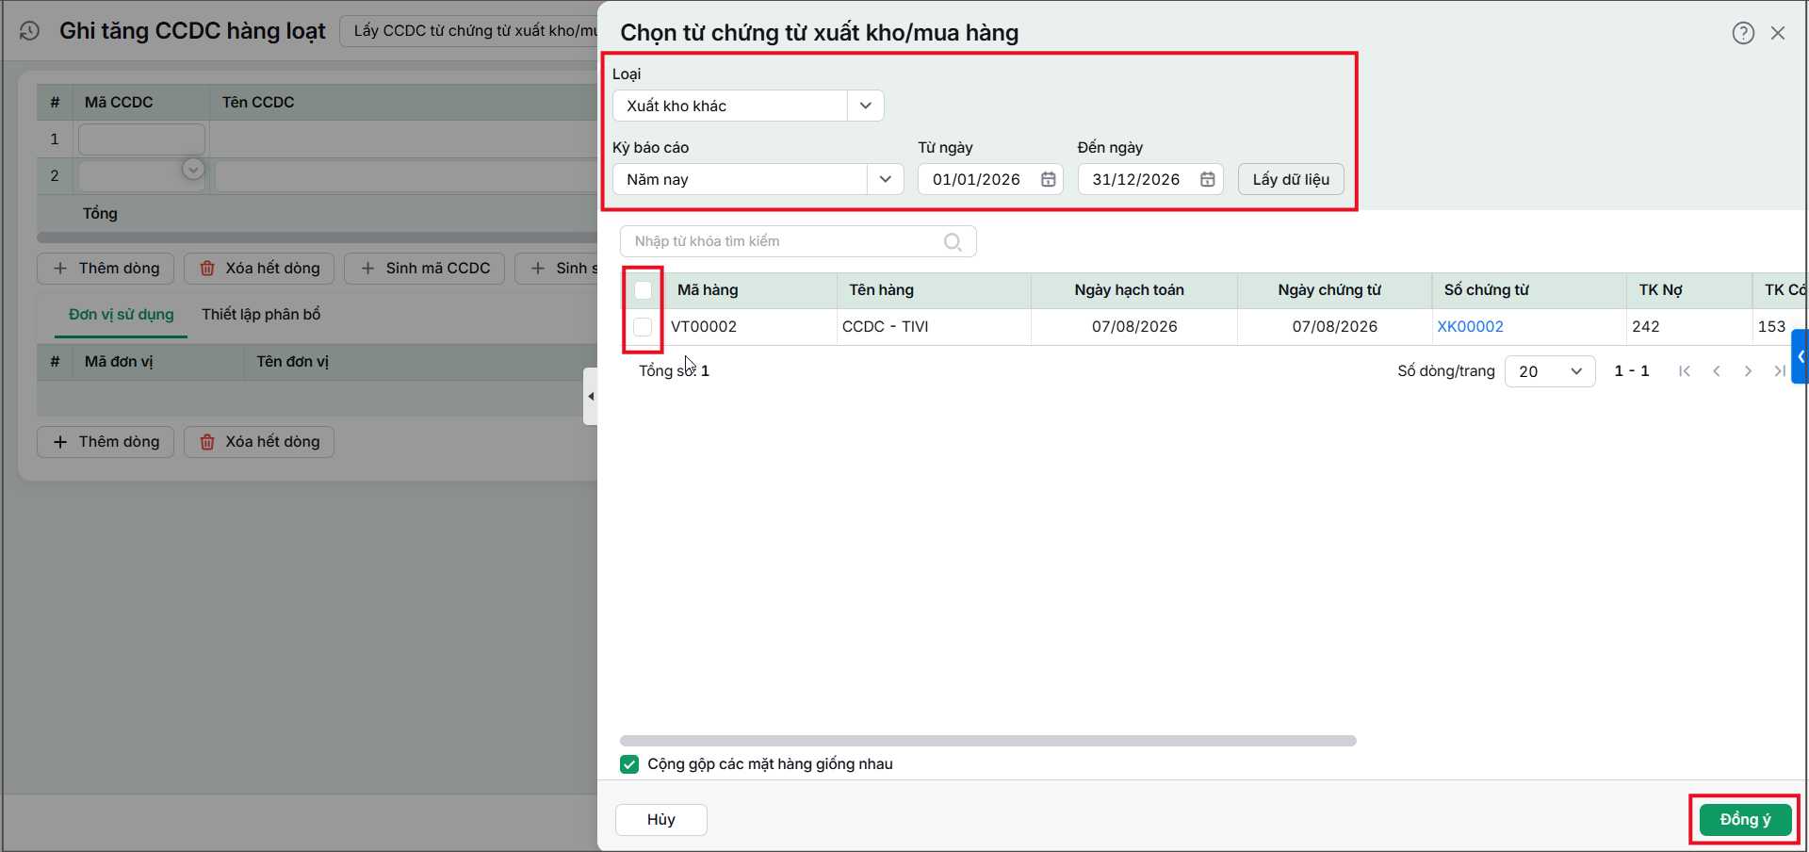Check the VT00002 row checkbox
The image size is (1809, 852).
click(x=643, y=327)
